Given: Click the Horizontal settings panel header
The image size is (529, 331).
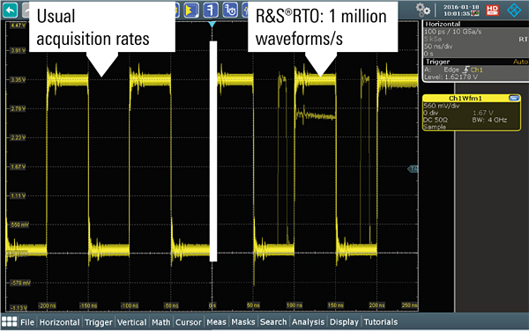Looking at the screenshot, I should tap(476, 24).
